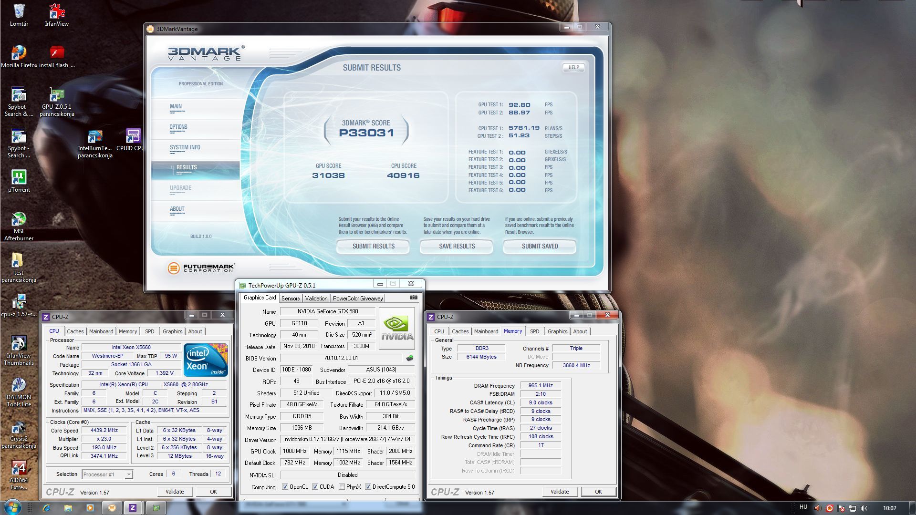Toggle DirectCompute 5.0 checkbox in GPU-Z
The image size is (916, 515).
pos(368,487)
